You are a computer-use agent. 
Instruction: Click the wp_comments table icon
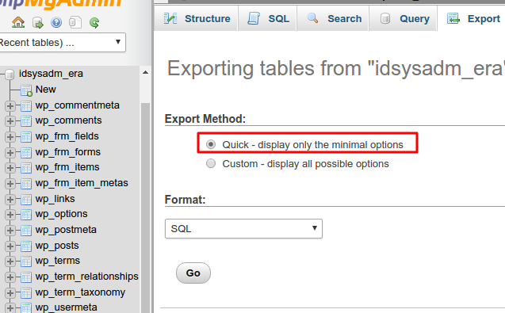coord(25,121)
